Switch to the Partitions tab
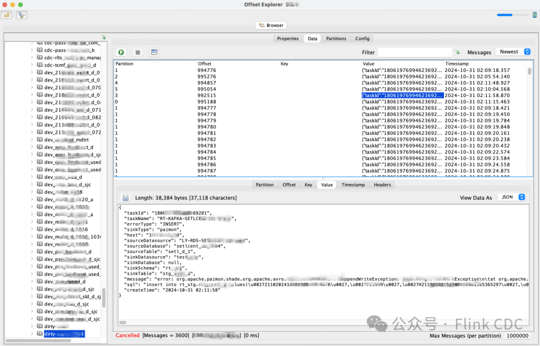540x346 pixels. [x=336, y=38]
